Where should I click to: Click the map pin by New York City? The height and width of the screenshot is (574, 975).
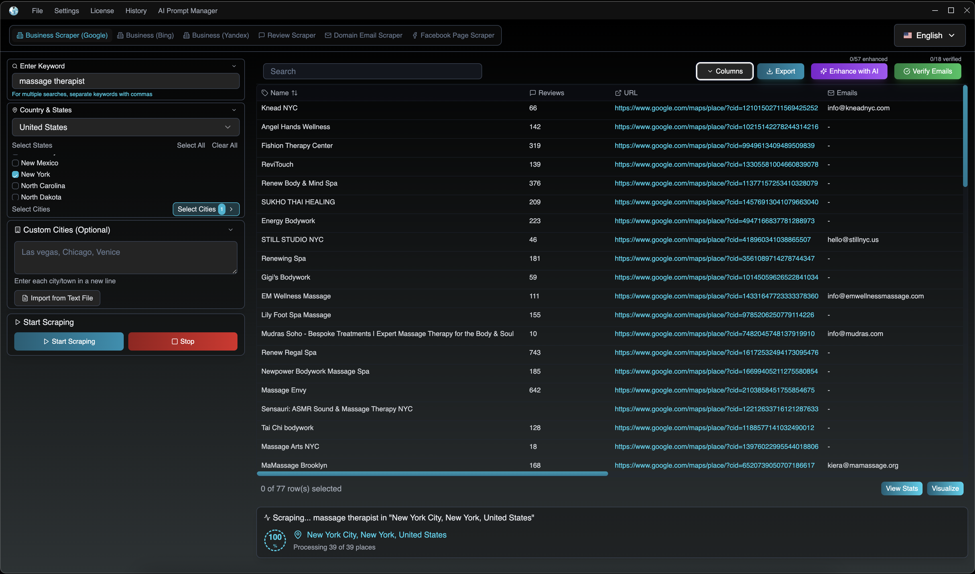coord(298,535)
